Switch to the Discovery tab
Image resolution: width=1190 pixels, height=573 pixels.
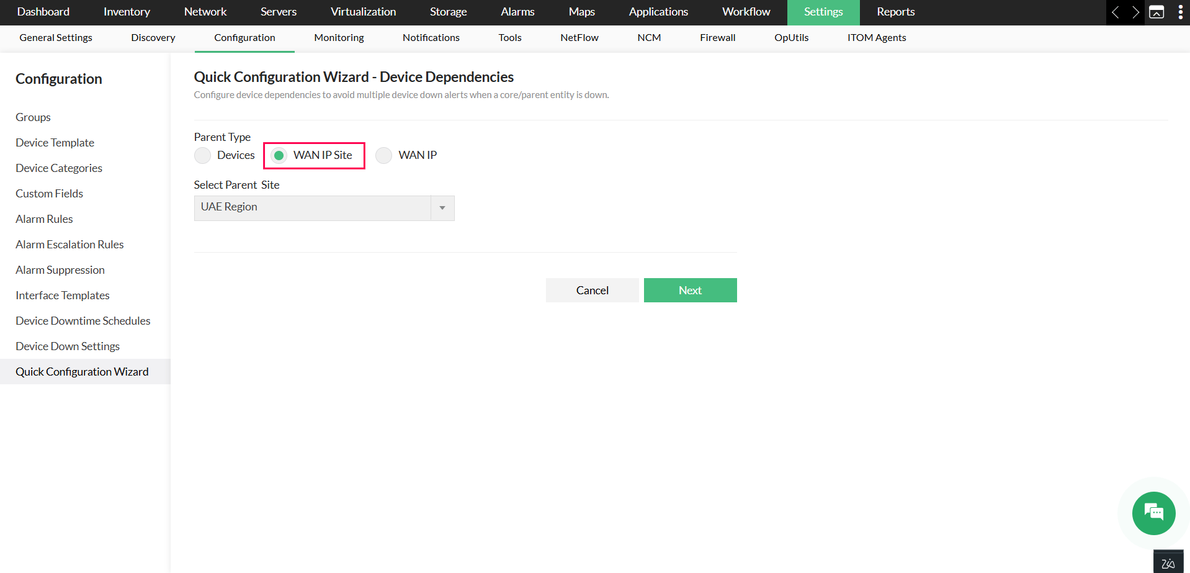(152, 37)
